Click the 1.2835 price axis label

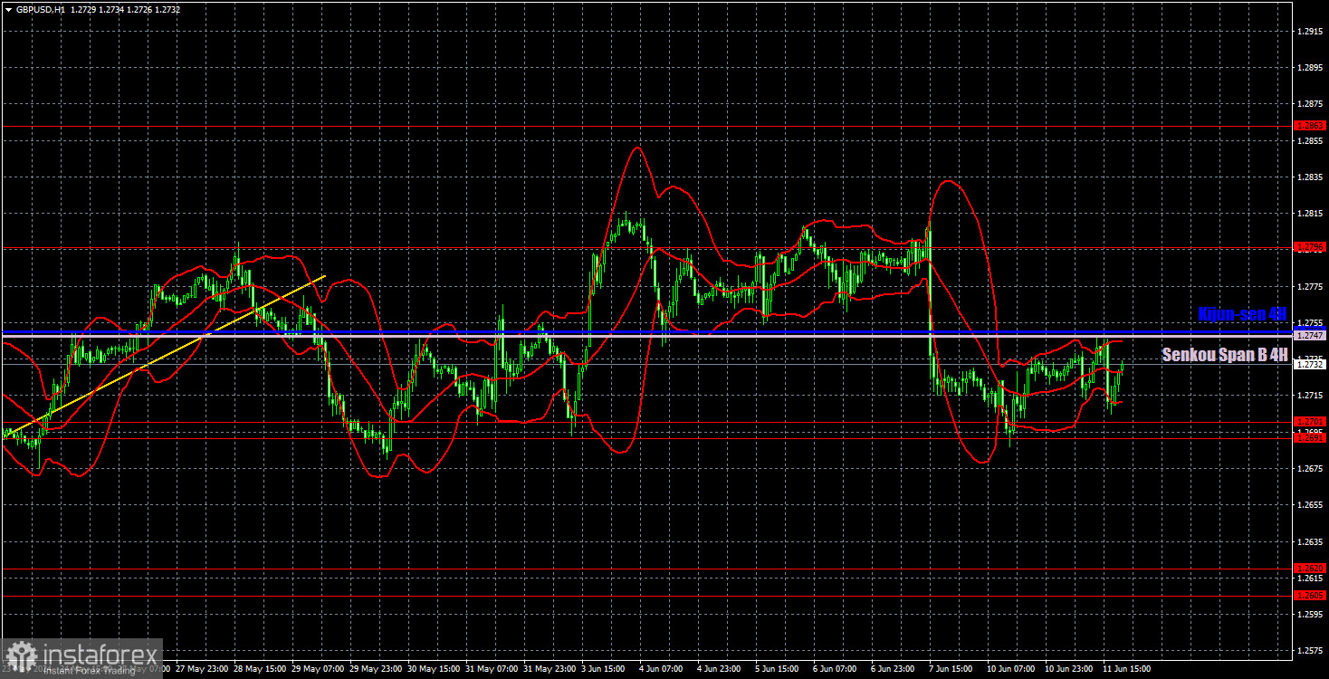(x=1310, y=177)
